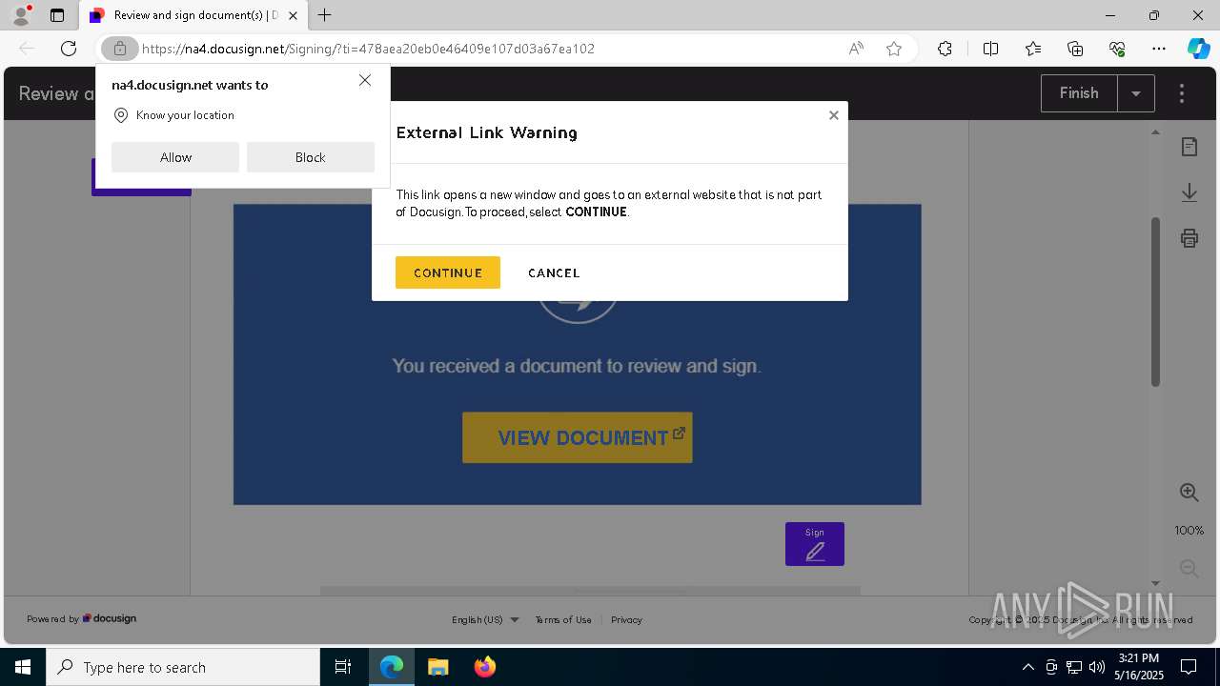Open Edge Extensions icon
Viewport: 1220px width, 686px height.
point(945,49)
